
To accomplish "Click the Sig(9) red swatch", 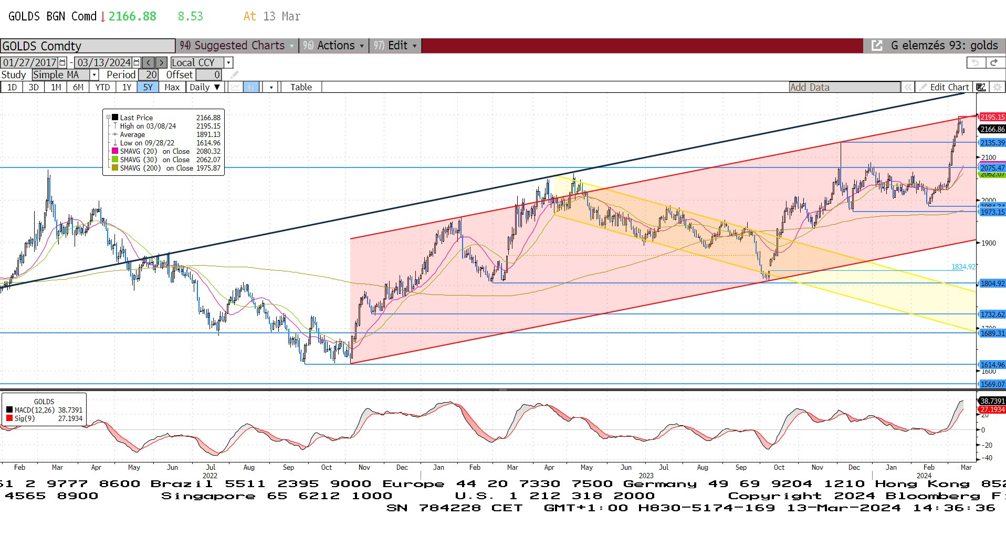I will coord(9,418).
